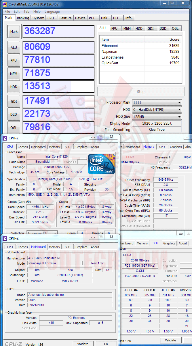Open the About tab in CPU-Z SPD window

pyautogui.click(x=183, y=243)
